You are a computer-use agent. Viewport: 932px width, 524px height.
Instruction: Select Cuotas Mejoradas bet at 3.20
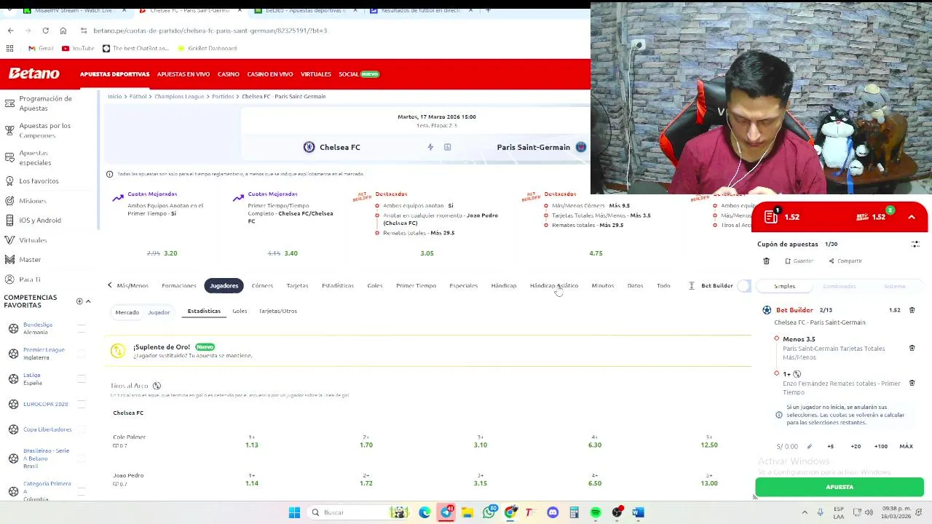pyautogui.click(x=170, y=253)
